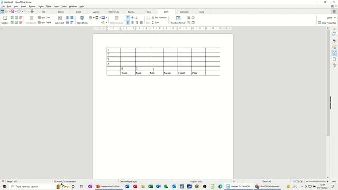
Task: Open Table Properties
Action: click(327, 23)
